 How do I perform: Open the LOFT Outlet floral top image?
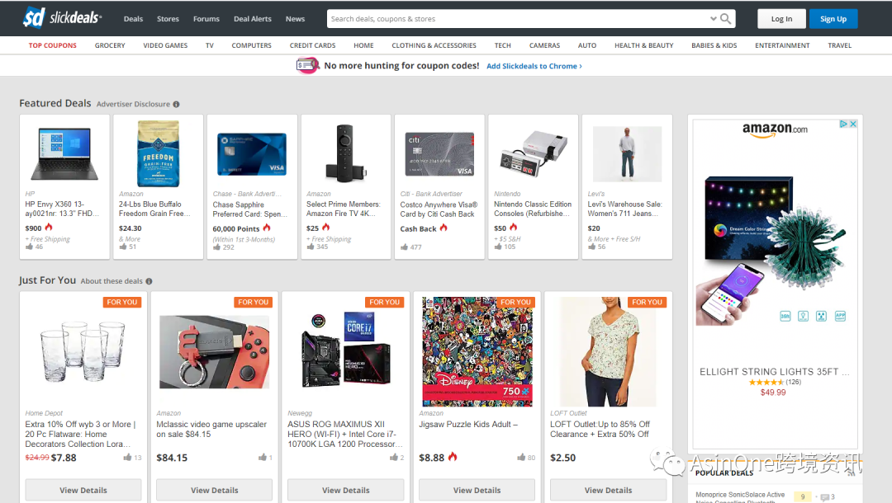point(608,351)
